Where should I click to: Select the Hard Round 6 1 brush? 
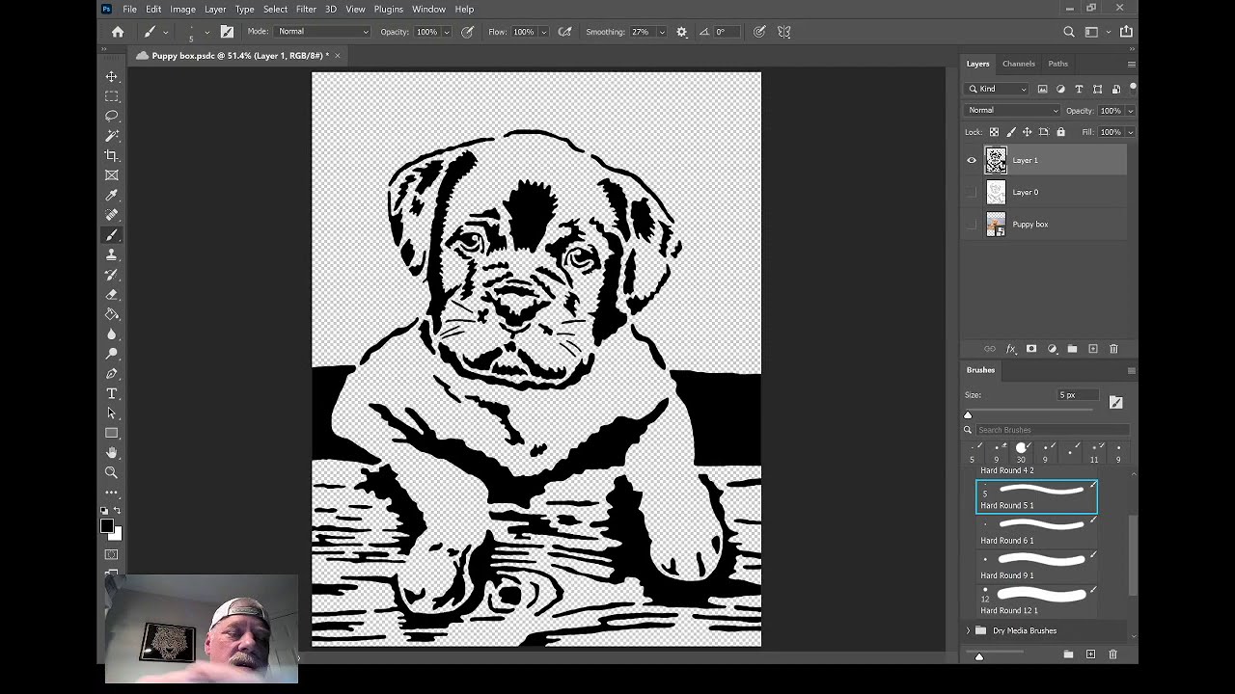(1036, 531)
